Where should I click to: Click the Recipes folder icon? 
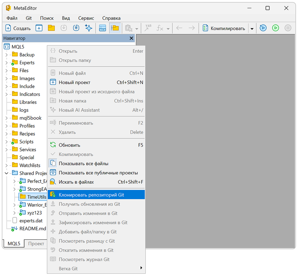click(x=15, y=133)
